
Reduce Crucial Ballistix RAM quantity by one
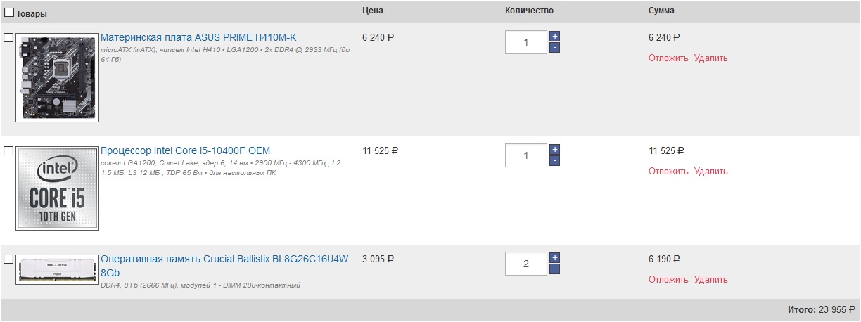tap(554, 269)
